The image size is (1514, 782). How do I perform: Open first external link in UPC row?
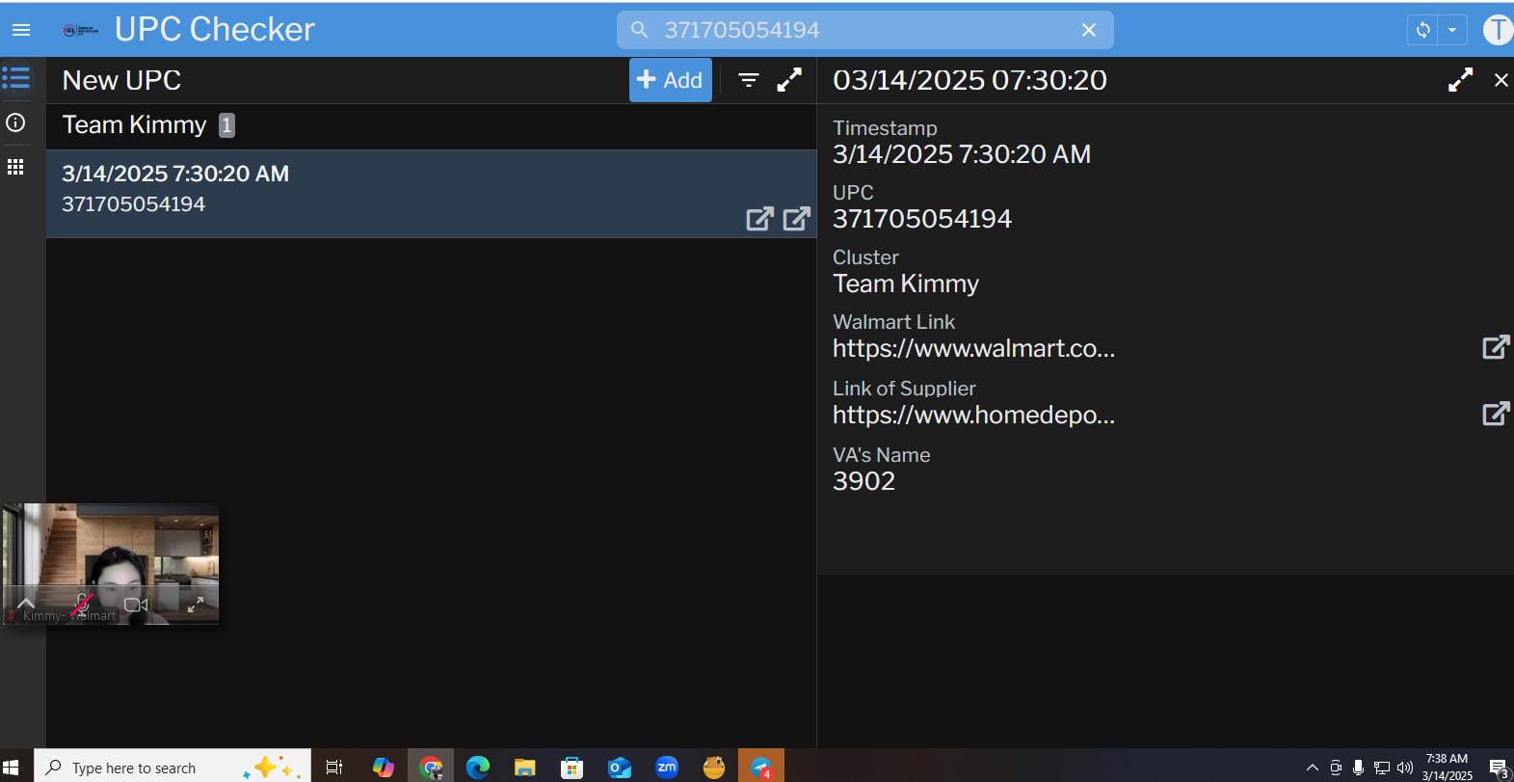click(x=760, y=219)
